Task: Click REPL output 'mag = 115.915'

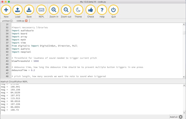Action: coord(11,98)
